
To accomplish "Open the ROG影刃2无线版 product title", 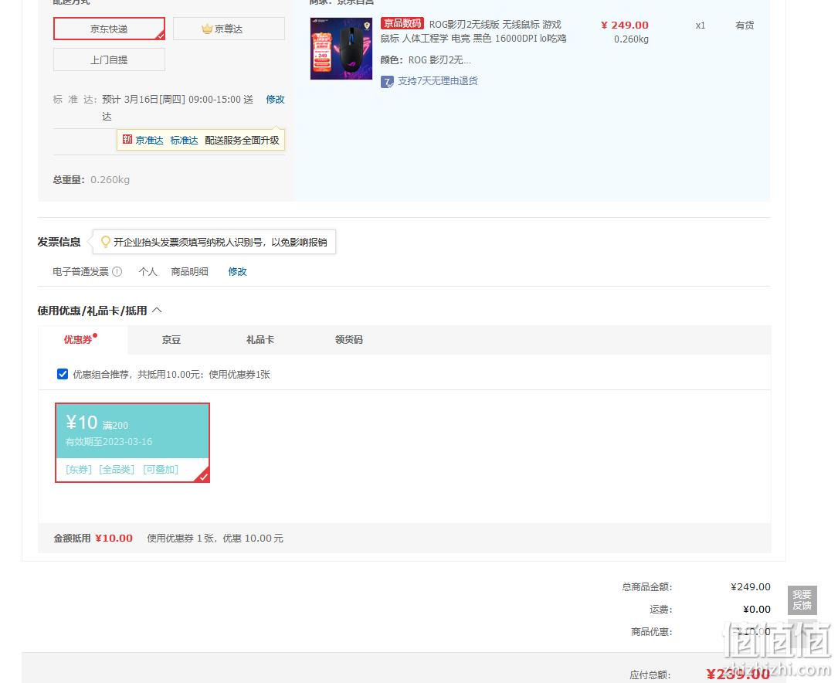I will click(473, 32).
